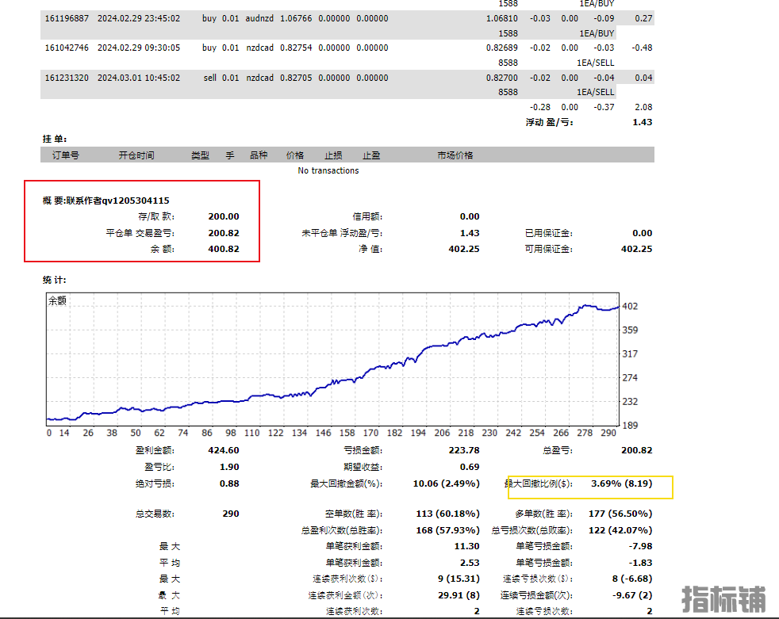Click price value 1.06766
The height and width of the screenshot is (619, 779).
(x=296, y=18)
